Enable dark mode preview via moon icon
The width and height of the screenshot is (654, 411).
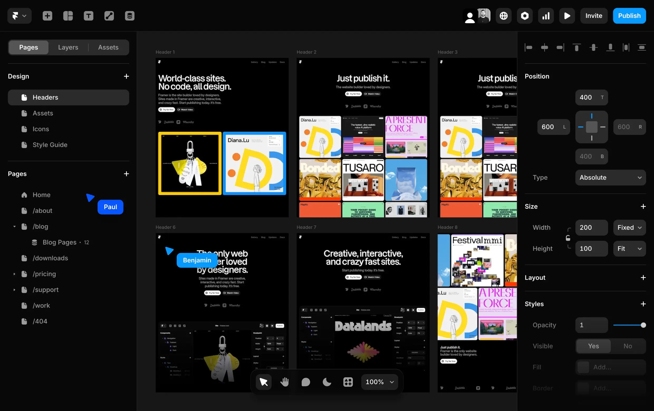tap(327, 382)
